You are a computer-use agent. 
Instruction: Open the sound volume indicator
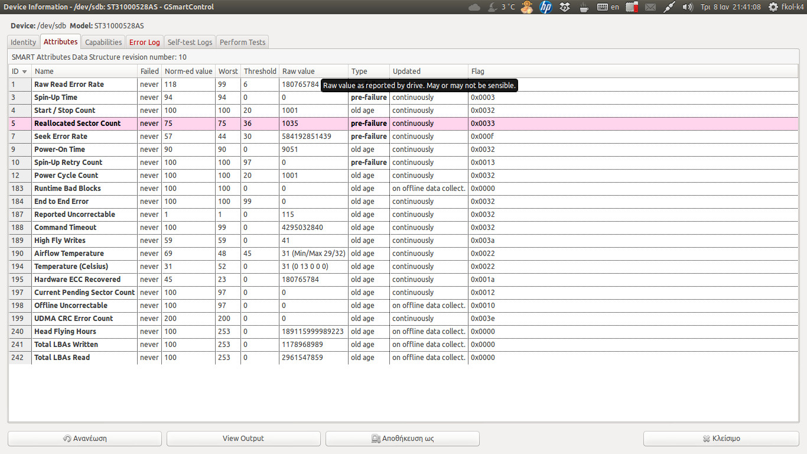click(x=688, y=7)
